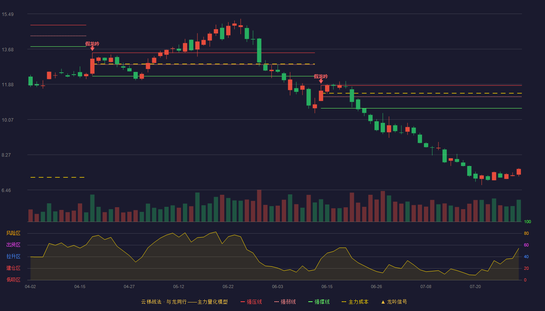Click the 13.68 price axis label
Screen dimensions: 545x311
pyautogui.click(x=8, y=49)
